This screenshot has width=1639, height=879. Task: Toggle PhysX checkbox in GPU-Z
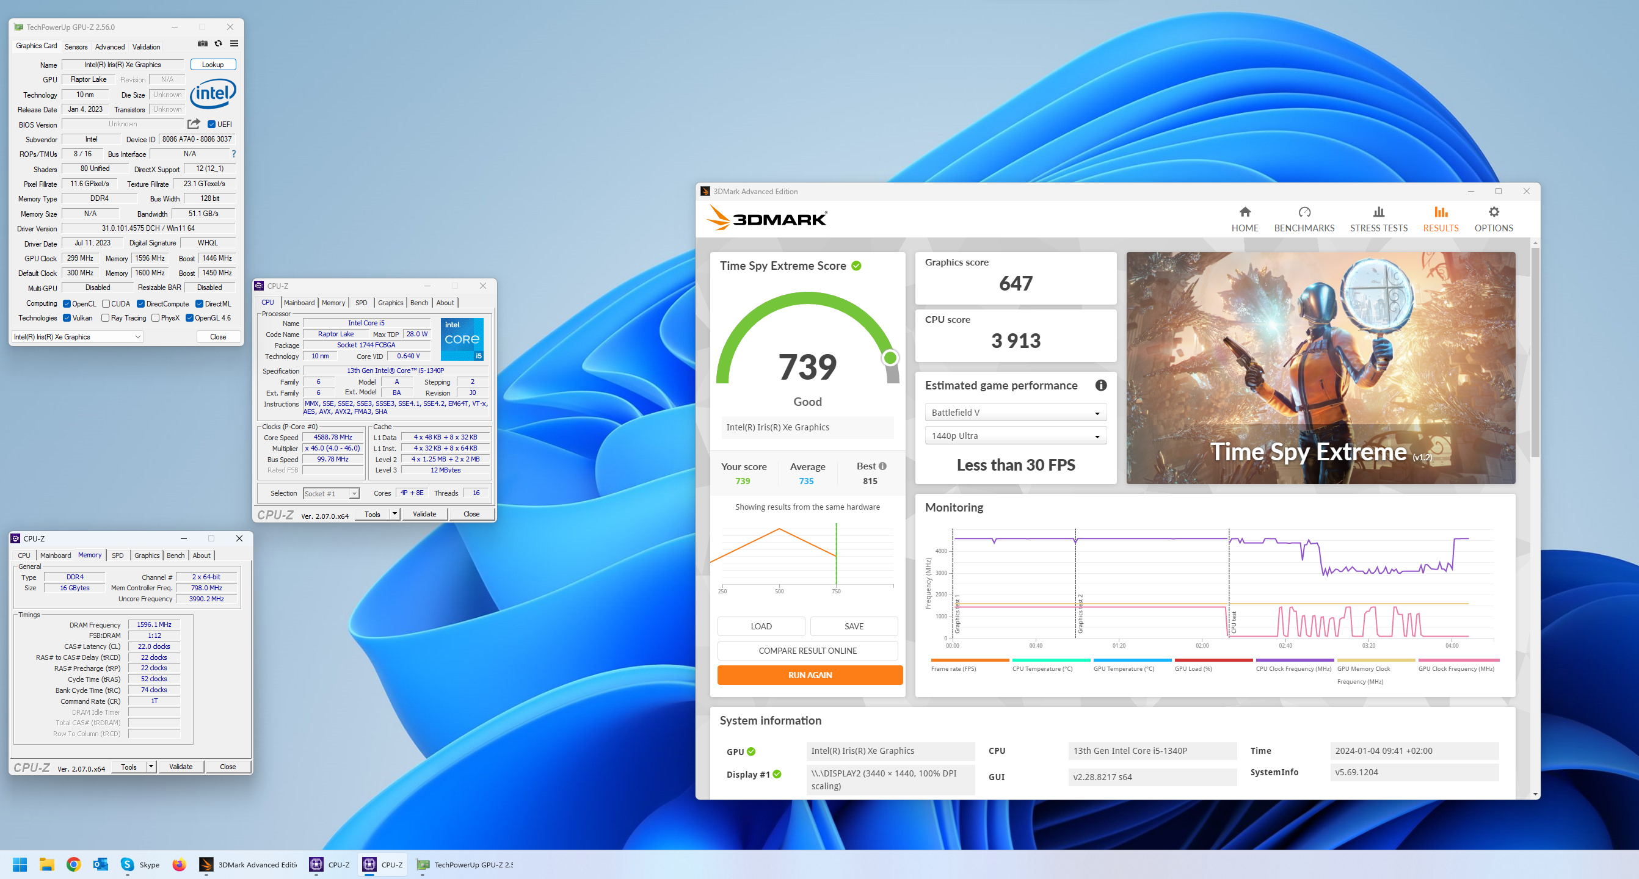coord(155,318)
